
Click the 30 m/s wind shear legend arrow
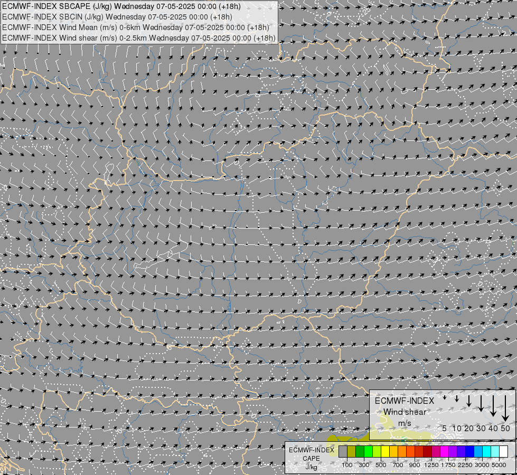click(x=481, y=403)
